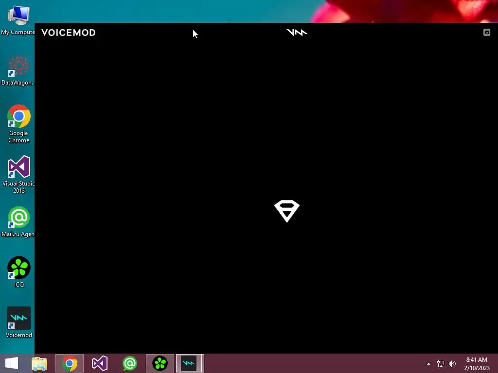Switch to Chrome in the taskbar

pos(70,363)
